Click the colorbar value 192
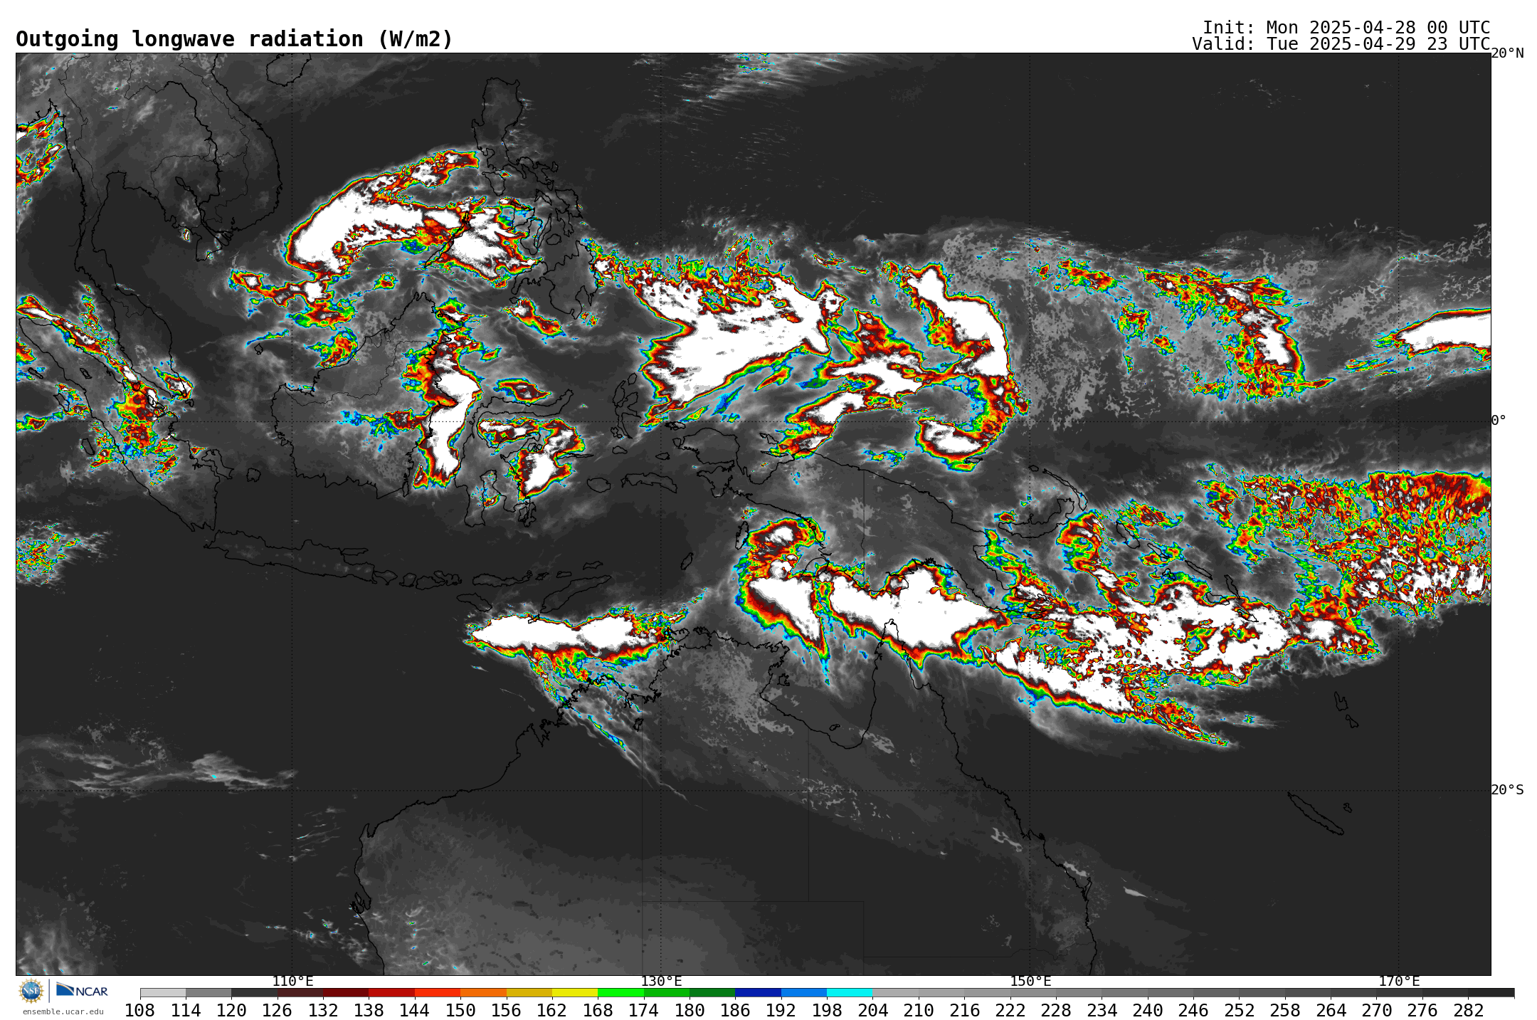 [x=781, y=1011]
